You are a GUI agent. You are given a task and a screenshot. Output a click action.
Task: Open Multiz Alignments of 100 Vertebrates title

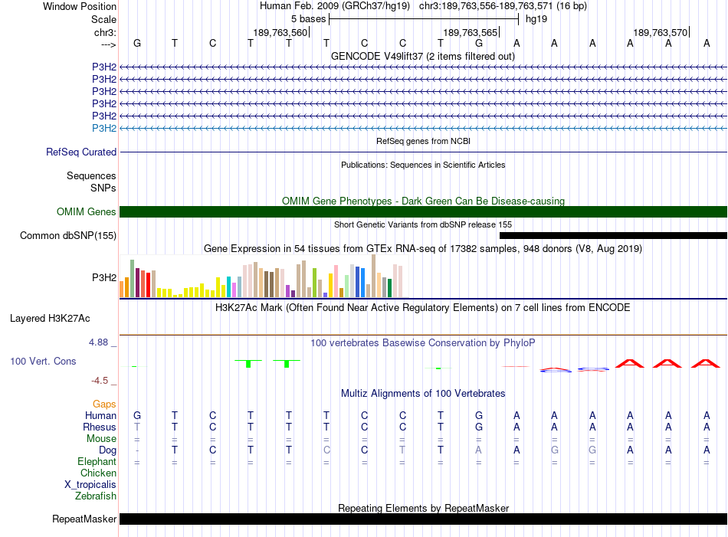click(423, 394)
